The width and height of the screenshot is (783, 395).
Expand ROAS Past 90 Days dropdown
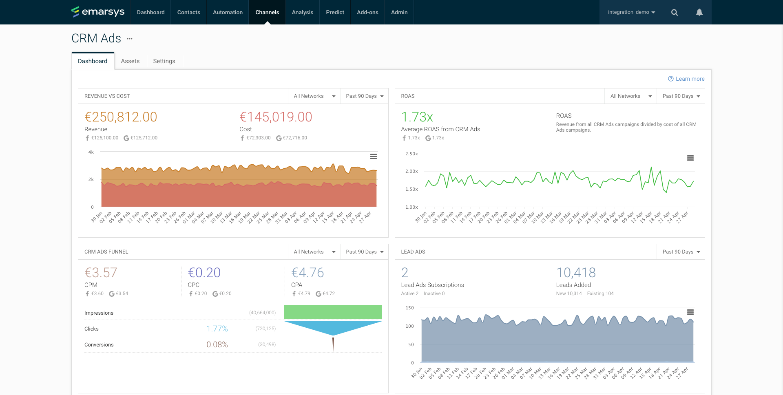(x=681, y=96)
